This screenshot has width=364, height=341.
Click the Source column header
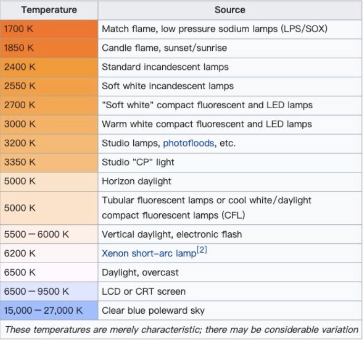(229, 10)
